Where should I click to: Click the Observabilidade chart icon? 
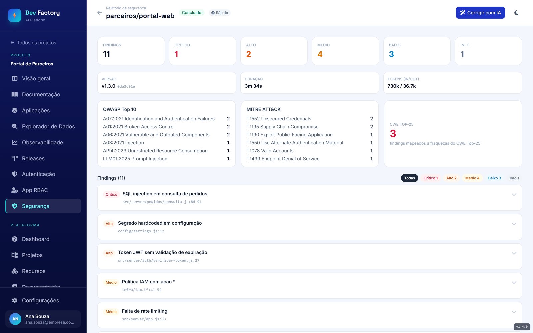(15, 142)
